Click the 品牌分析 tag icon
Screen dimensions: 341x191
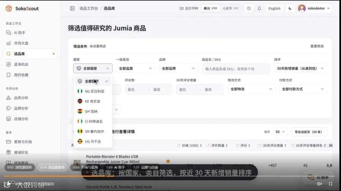8,108
